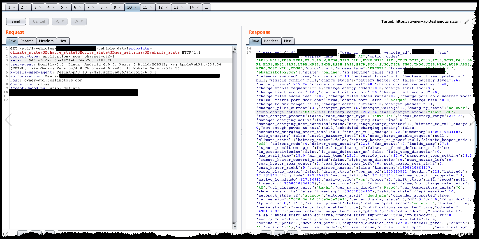Open the forward history dropdown arrow
Viewport: 479px width, 239px height.
point(82,21)
